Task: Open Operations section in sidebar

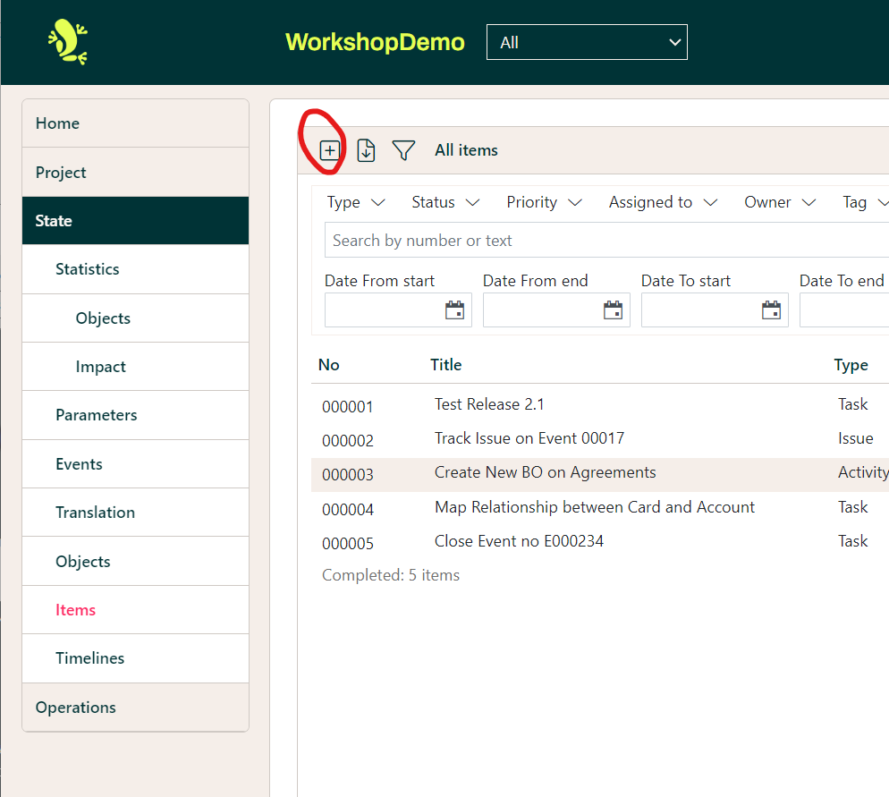Action: [x=75, y=708]
